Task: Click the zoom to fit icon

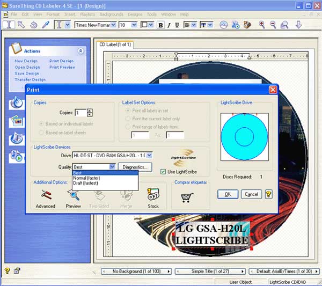Action: 284,25
